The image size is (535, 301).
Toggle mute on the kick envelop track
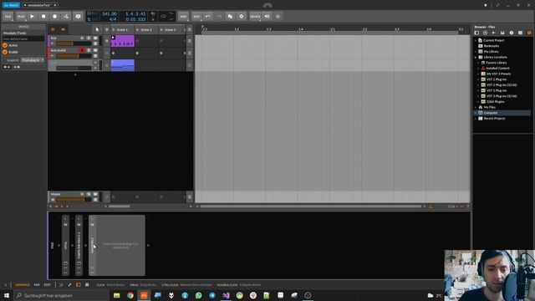(x=95, y=50)
